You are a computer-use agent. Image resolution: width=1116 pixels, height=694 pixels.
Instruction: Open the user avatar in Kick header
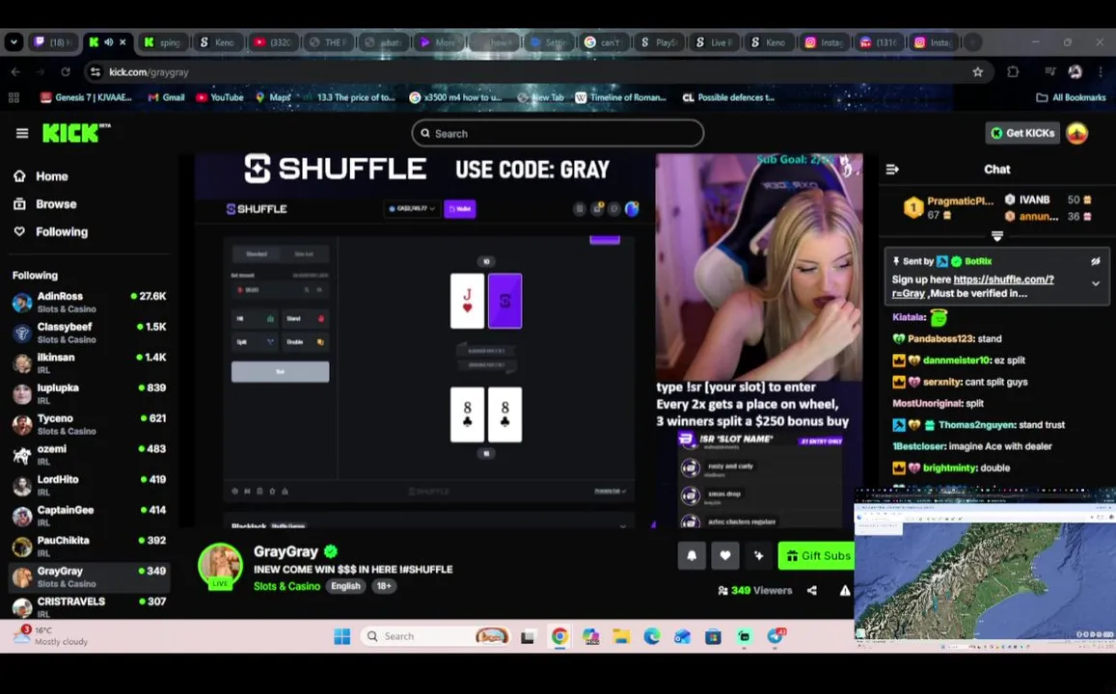coord(1076,133)
